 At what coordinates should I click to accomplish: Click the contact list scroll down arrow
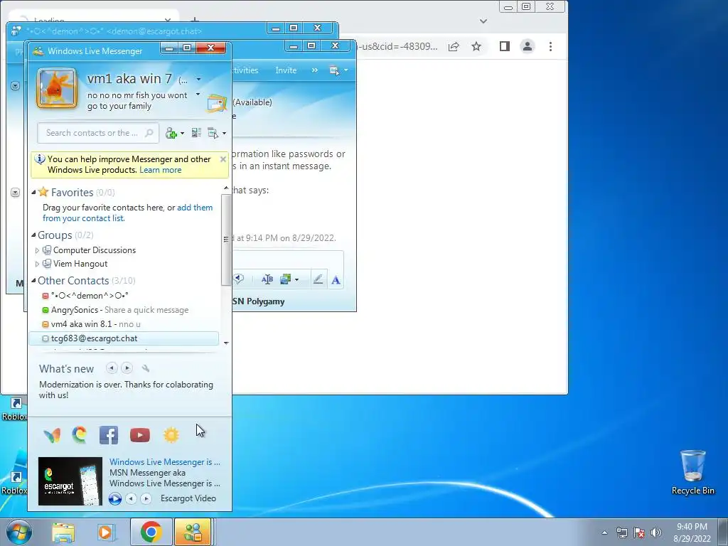[226, 343]
